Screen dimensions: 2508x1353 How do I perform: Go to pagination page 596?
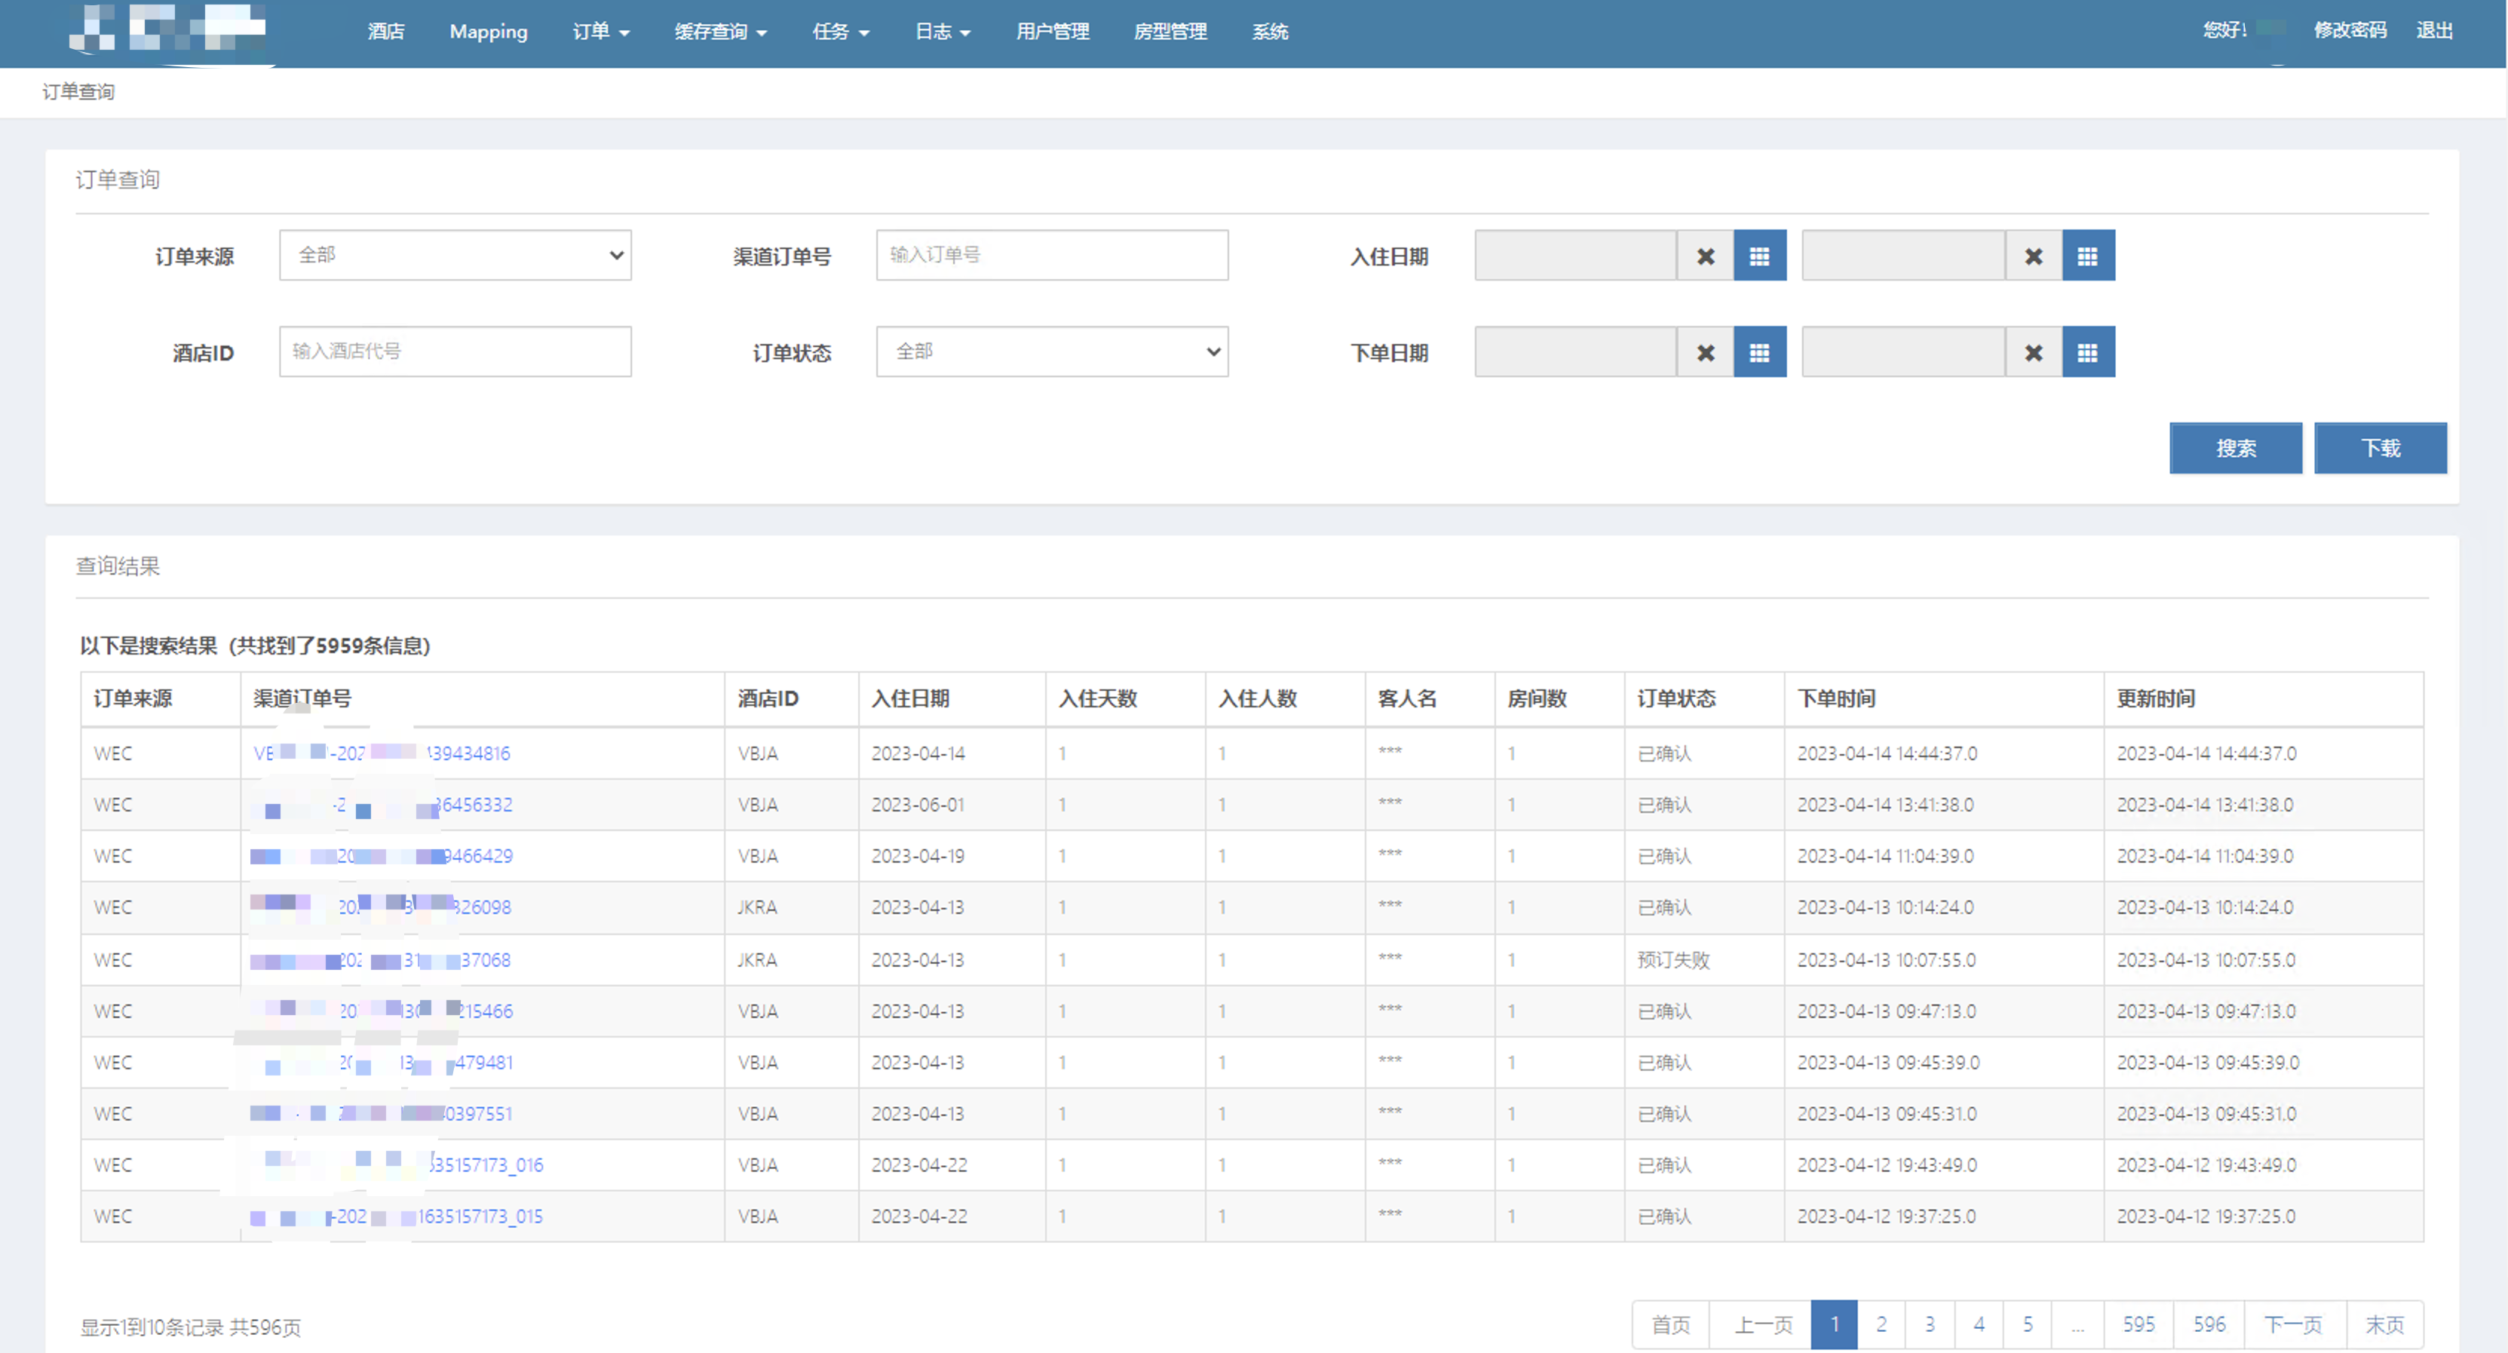[x=2209, y=1325]
